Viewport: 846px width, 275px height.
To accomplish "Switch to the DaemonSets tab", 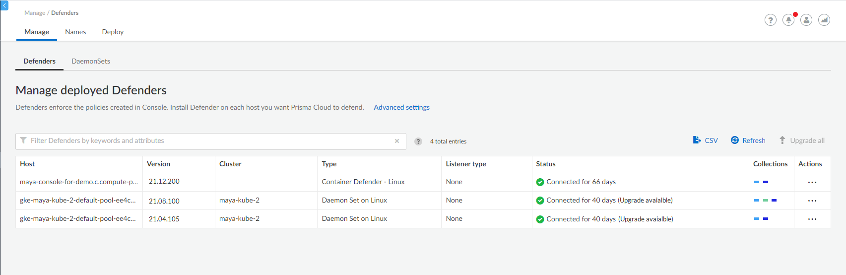I will (91, 61).
